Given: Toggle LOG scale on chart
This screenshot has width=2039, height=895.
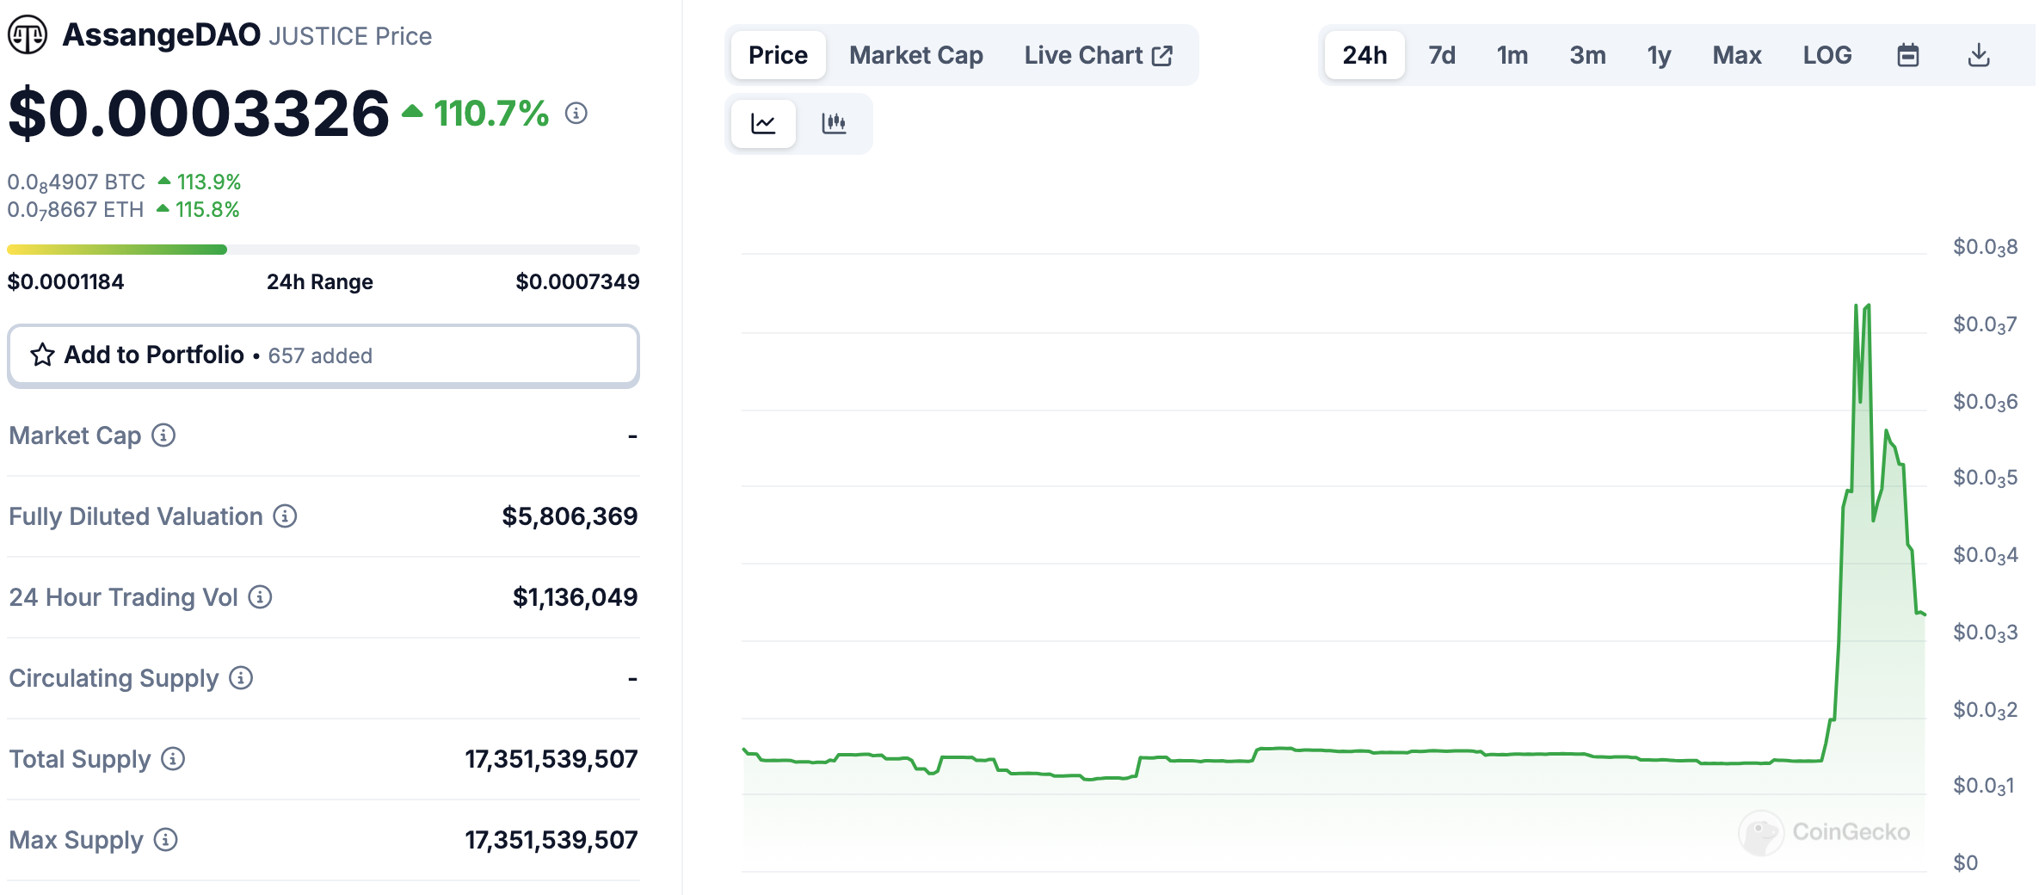Looking at the screenshot, I should pyautogui.click(x=1827, y=55).
